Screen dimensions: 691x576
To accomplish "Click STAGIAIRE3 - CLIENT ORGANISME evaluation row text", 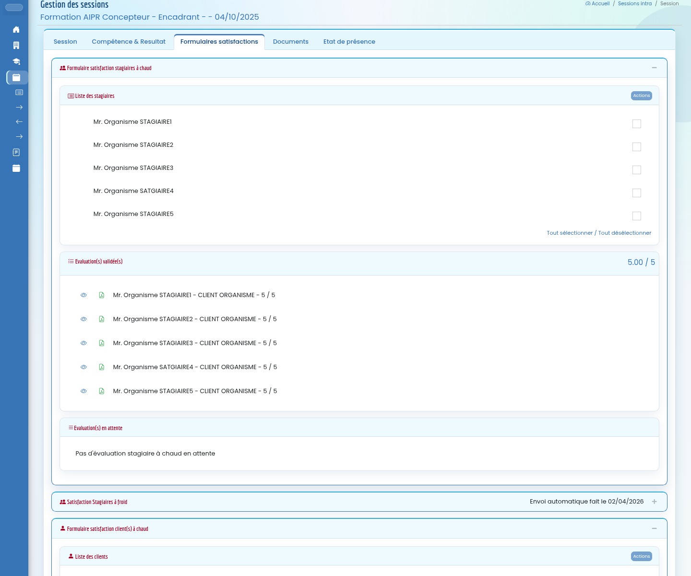I will pyautogui.click(x=195, y=343).
